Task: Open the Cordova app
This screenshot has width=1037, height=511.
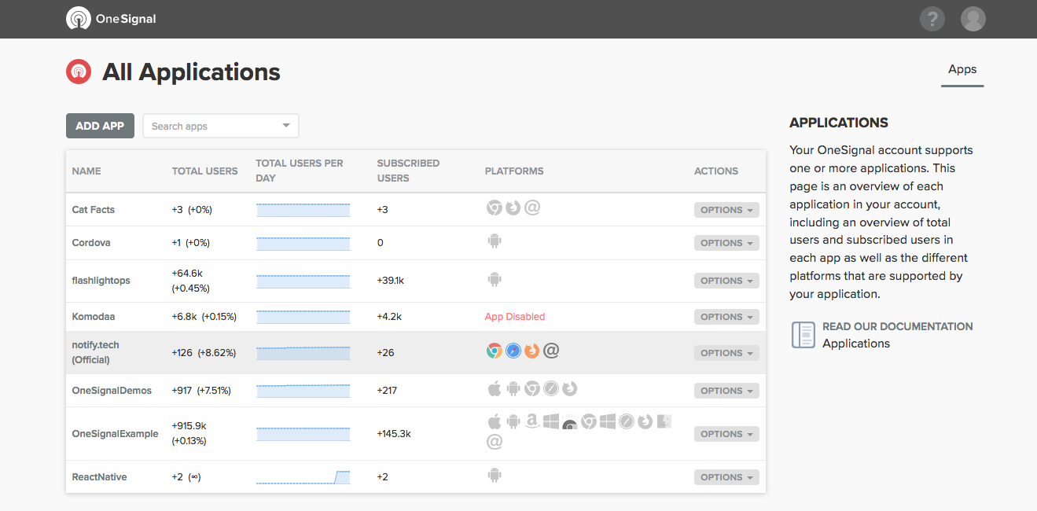Action: [91, 243]
